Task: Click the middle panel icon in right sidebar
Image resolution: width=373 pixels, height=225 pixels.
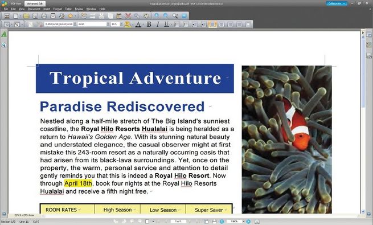Action: (369, 45)
